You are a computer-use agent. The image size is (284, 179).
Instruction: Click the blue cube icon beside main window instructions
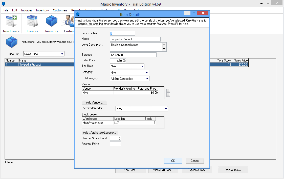12,42
